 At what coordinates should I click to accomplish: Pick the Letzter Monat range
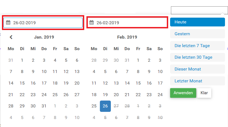tap(197, 81)
